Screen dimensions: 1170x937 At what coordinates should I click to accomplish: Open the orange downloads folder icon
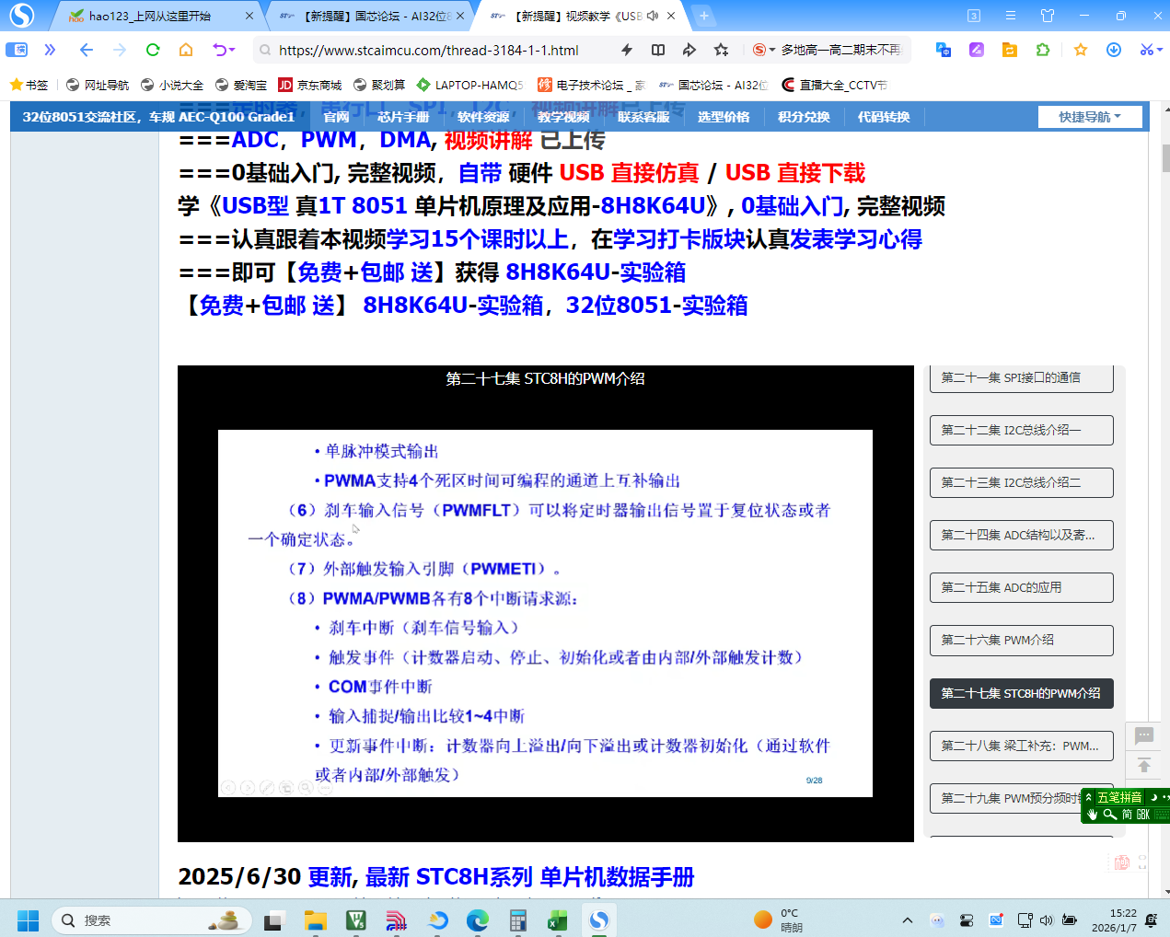[1010, 51]
